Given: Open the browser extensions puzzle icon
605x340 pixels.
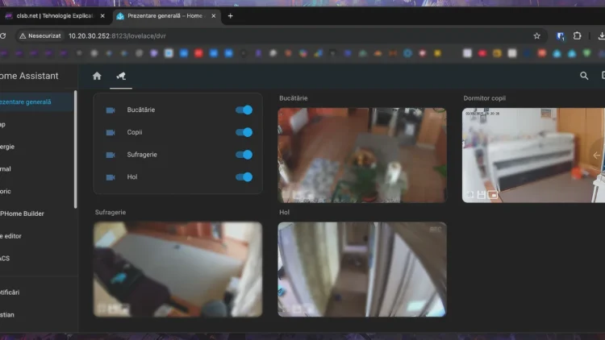Looking at the screenshot, I should click(578, 35).
